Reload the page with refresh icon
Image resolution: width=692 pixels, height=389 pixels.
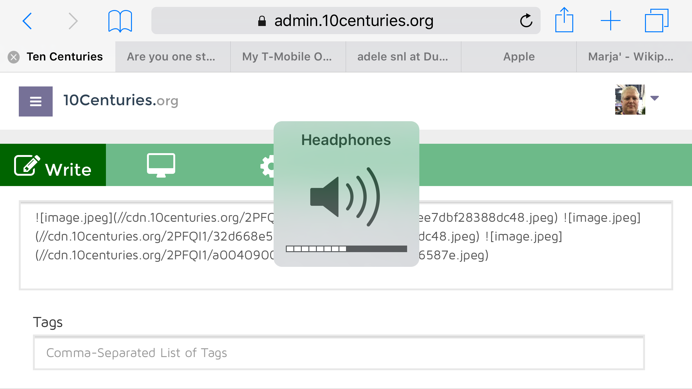526,21
